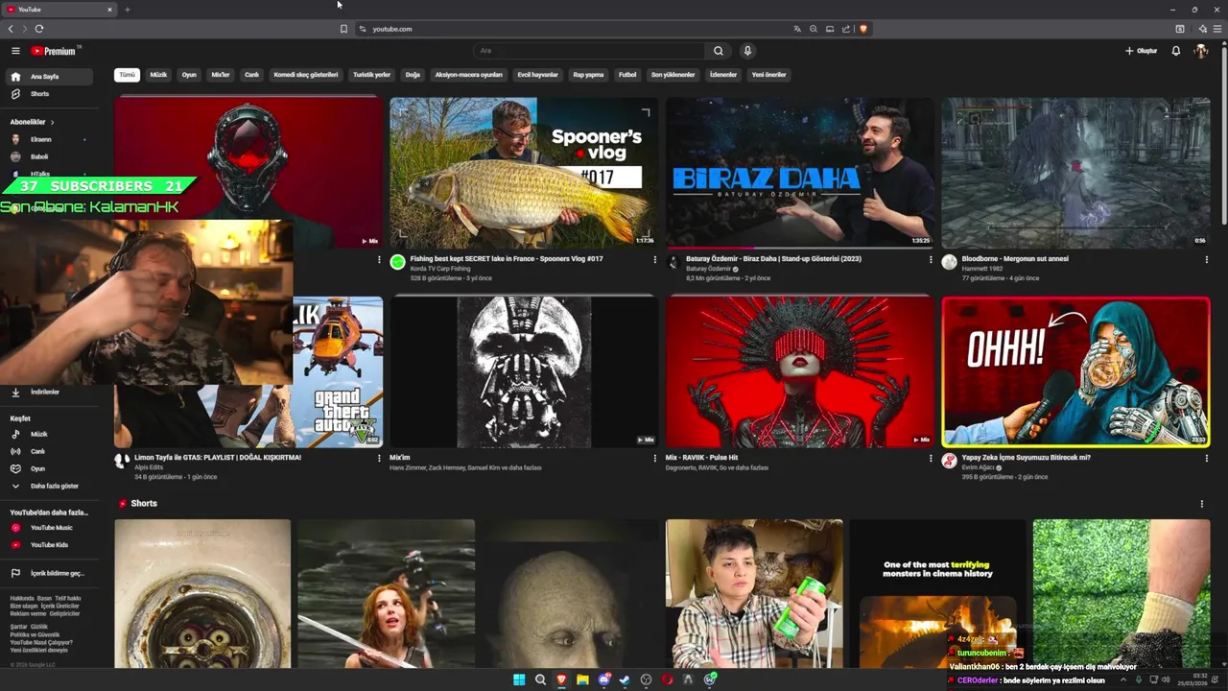Open YouTube Music link
The height and width of the screenshot is (691, 1228).
51,528
